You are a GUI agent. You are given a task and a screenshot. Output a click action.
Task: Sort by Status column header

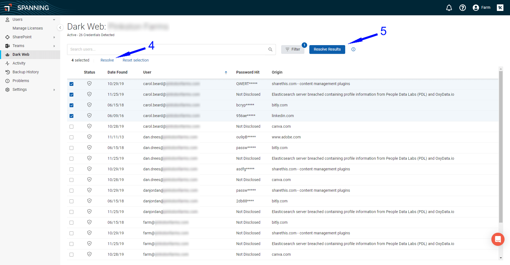[x=90, y=72]
